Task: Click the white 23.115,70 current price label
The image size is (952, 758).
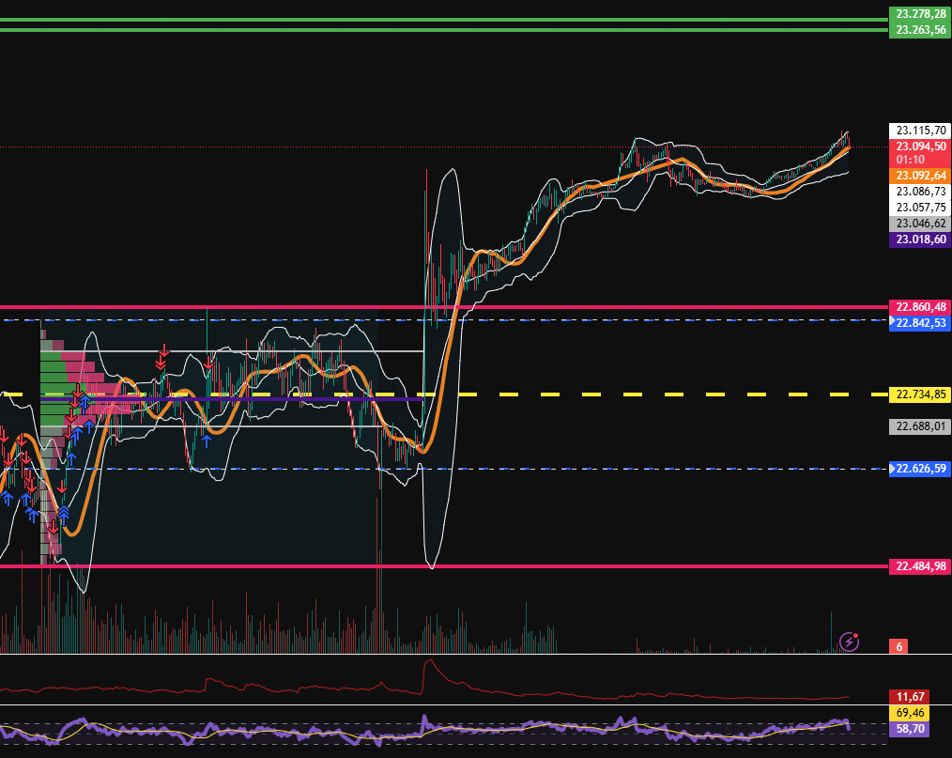Action: [x=919, y=130]
